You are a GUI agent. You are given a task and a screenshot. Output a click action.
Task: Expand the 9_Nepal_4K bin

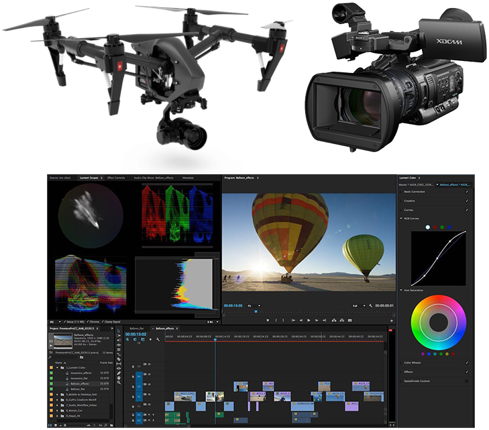coord(58,416)
